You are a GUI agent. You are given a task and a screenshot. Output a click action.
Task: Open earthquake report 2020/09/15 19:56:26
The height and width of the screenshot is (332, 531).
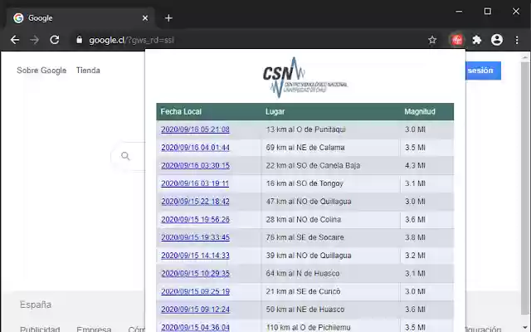[196, 219]
